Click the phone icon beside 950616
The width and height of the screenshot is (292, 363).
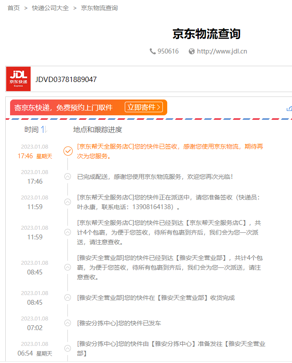153,51
